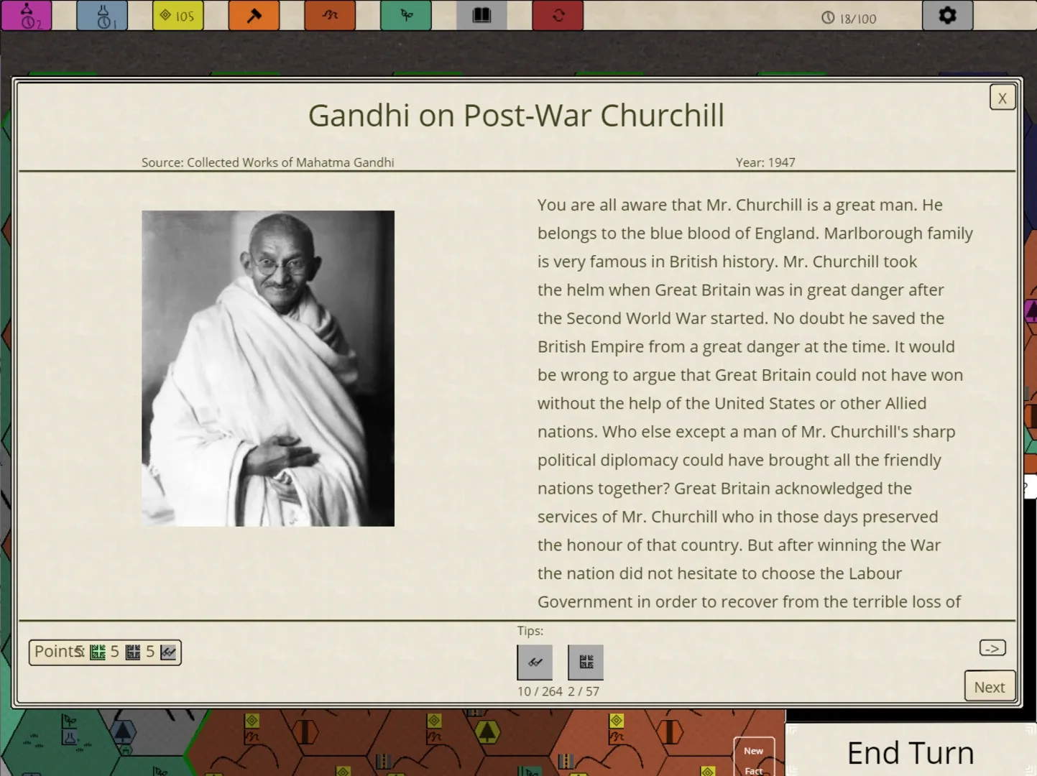Click the Next button

point(989,687)
